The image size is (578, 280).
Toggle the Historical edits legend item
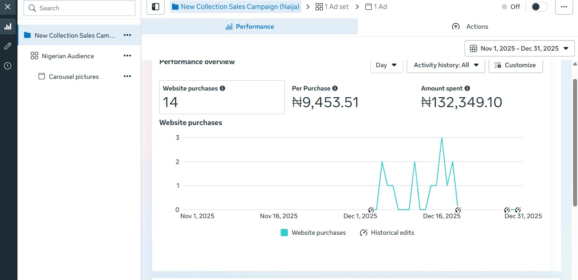point(387,233)
